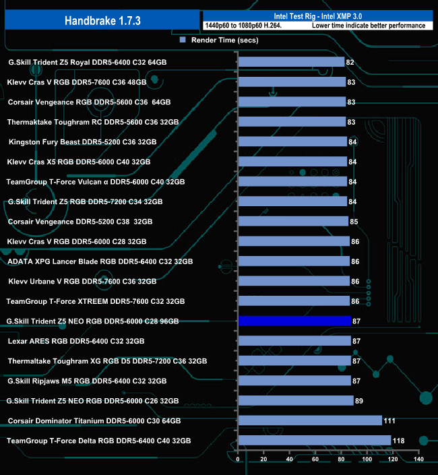
Task: Click the Render Time legend color swatch
Action: point(183,40)
